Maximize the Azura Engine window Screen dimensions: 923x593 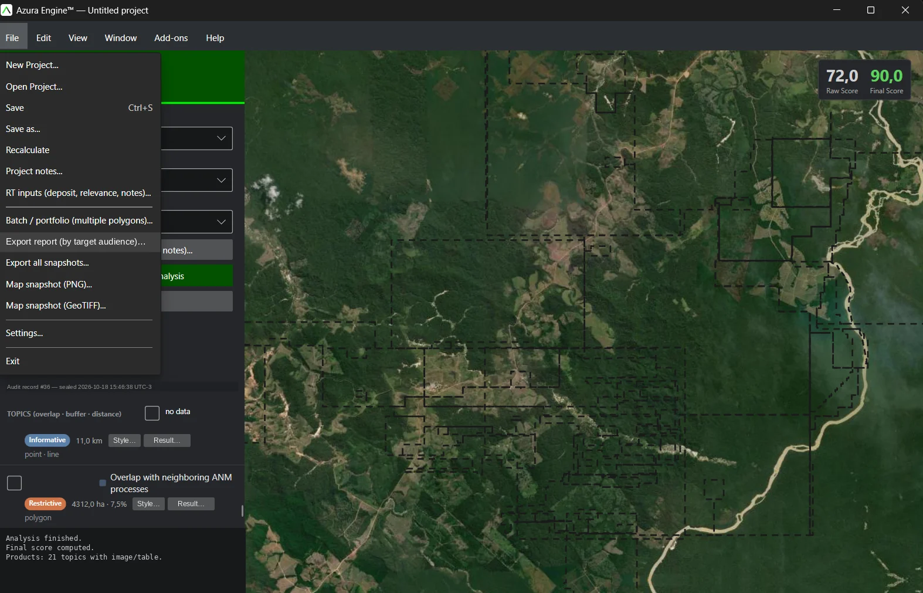coord(871,10)
